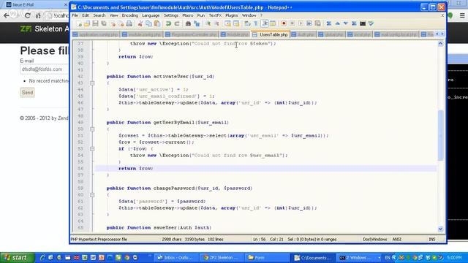Click Run macro multiple times icon
The image size is (468, 263).
[309, 23]
